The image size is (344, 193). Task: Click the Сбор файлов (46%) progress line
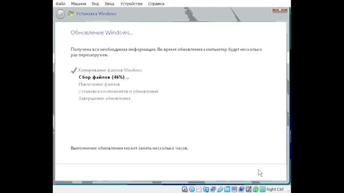[104, 77]
